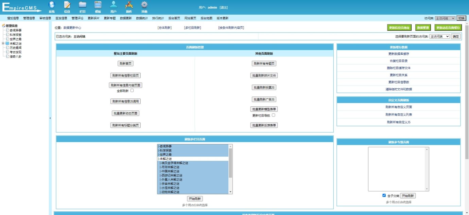This screenshot has height=215, width=469.
Task: Click the 刷新所有标题分类页 button
Action: pos(125,125)
